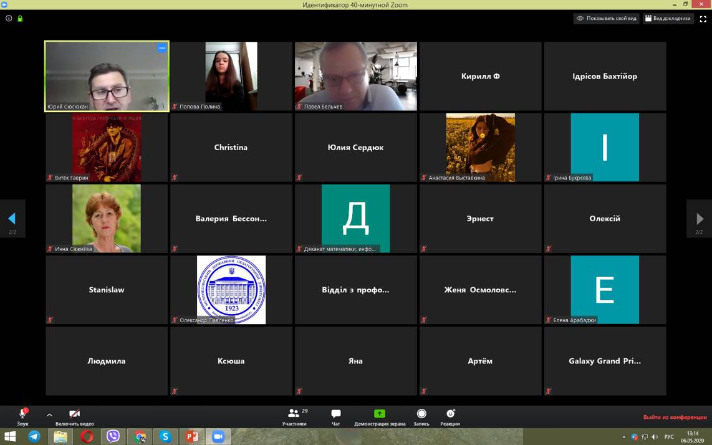Viewport: 712px width, 445px height.
Task: Turn on camera with Включить видео
Action: tap(74, 416)
